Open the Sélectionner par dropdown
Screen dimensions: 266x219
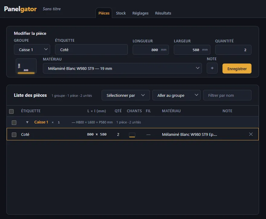pyautogui.click(x=125, y=95)
